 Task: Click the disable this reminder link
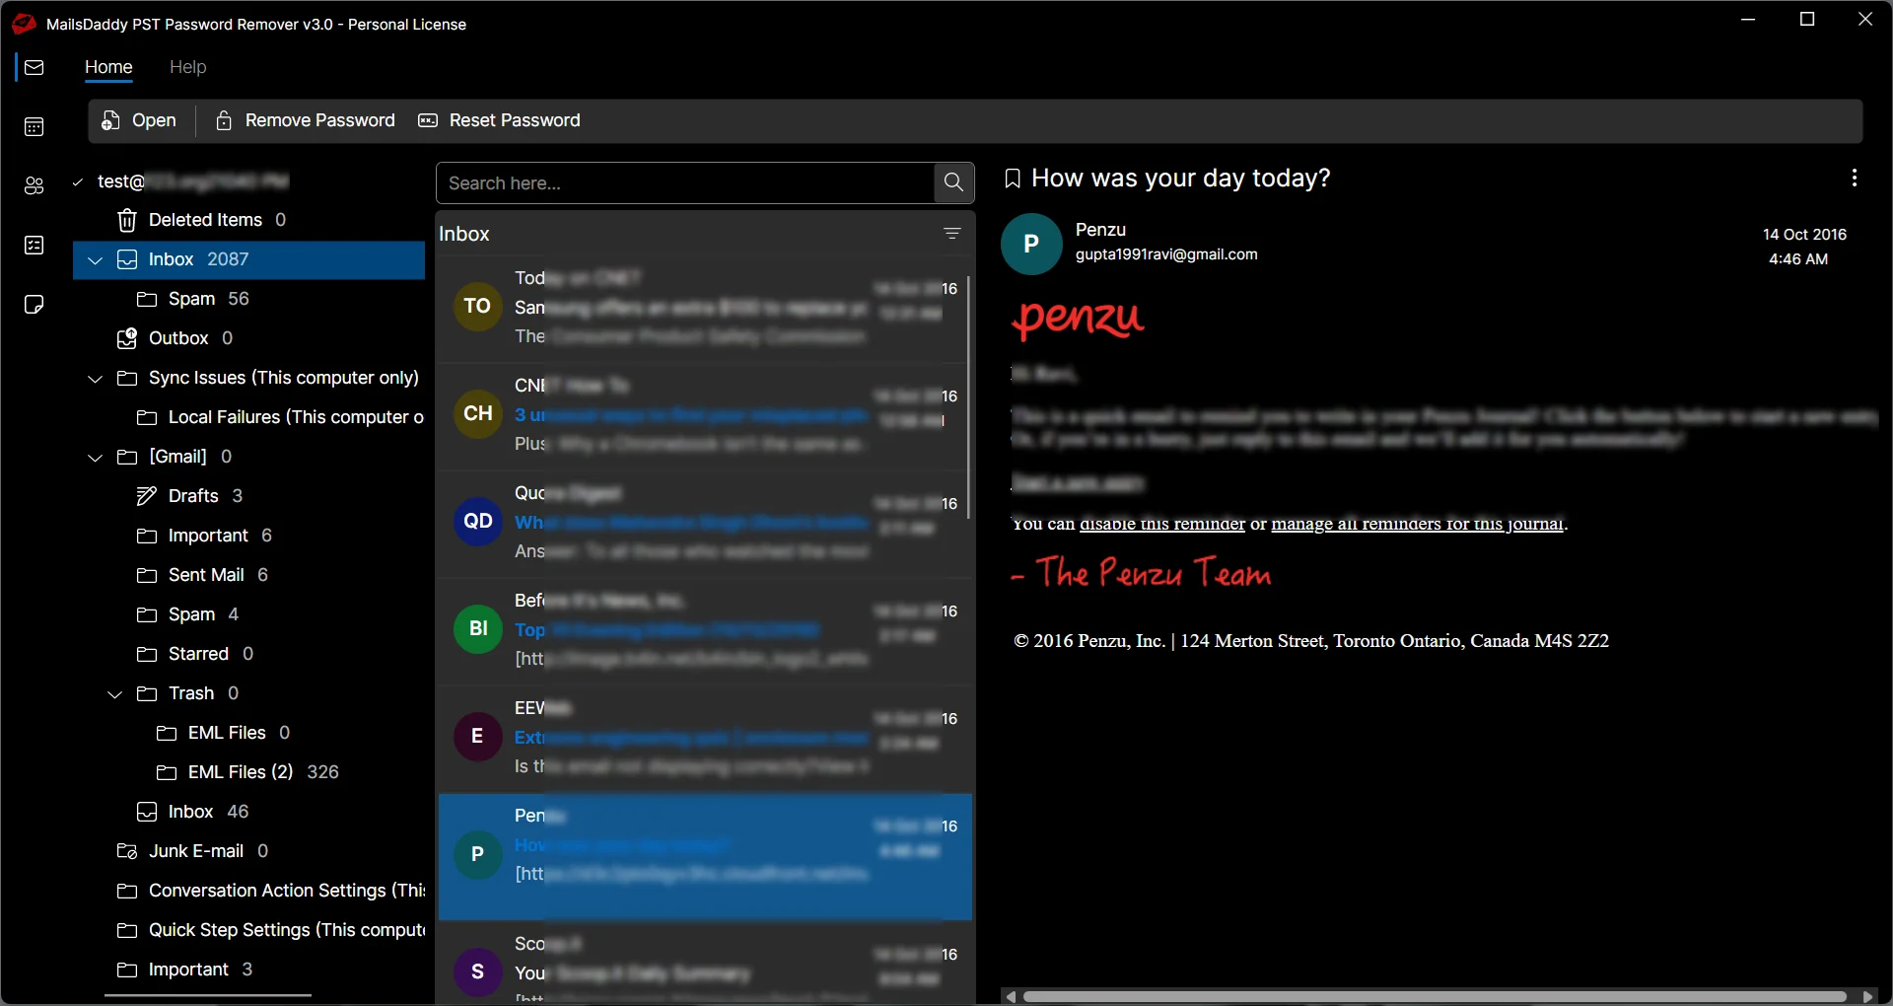1161,524
